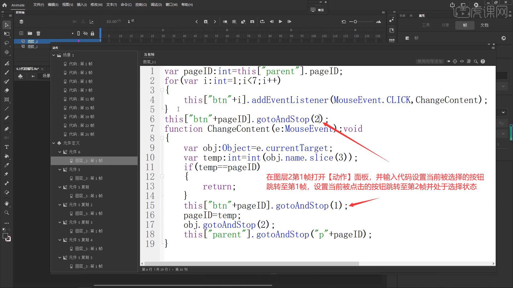Collapse 场景 1 tree node

tap(54, 55)
